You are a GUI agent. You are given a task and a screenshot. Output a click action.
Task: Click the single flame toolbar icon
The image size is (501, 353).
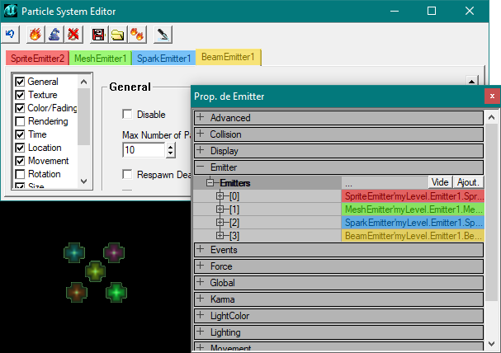click(x=35, y=35)
